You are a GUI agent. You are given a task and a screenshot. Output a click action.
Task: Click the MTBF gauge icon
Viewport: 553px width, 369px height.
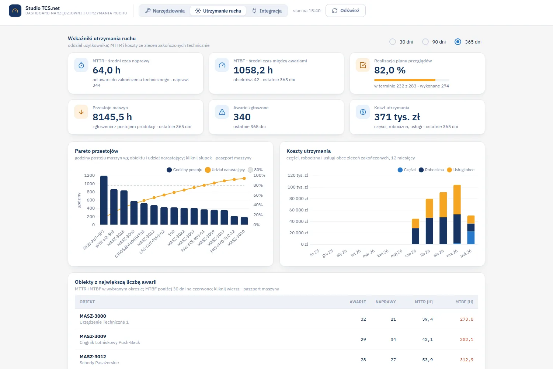coord(222,65)
